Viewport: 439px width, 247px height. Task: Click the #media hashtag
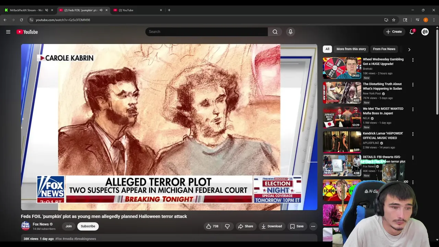tap(68, 239)
